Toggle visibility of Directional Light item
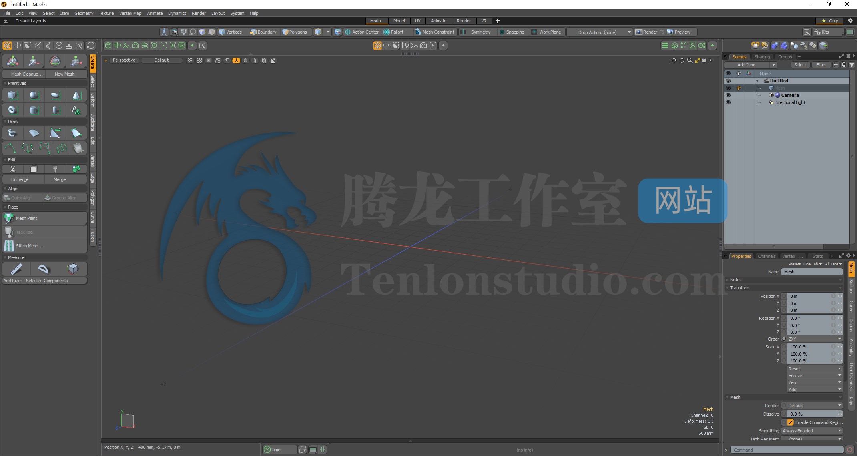This screenshot has height=456, width=857. coord(728,102)
